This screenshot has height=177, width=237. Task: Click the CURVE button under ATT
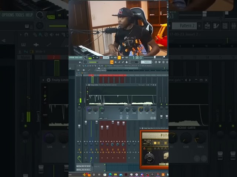(121, 118)
